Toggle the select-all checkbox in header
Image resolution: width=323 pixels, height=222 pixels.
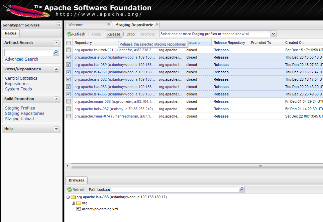(69, 43)
